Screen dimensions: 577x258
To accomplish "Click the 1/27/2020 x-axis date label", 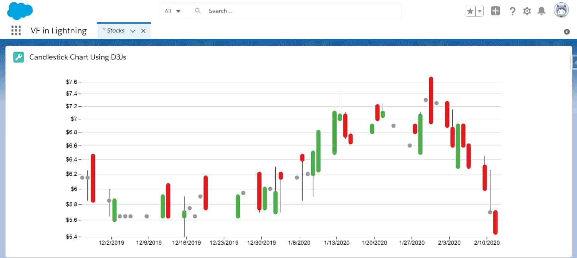I will point(412,243).
